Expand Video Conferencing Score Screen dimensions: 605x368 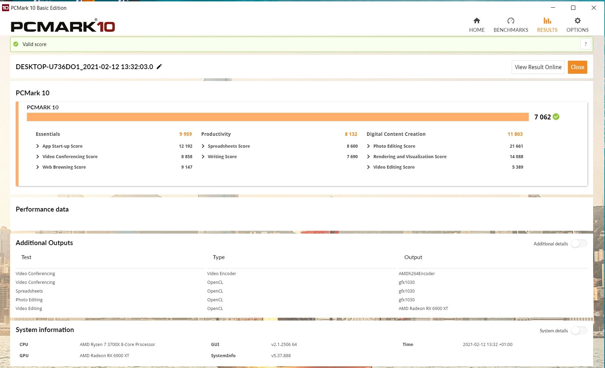pos(37,156)
